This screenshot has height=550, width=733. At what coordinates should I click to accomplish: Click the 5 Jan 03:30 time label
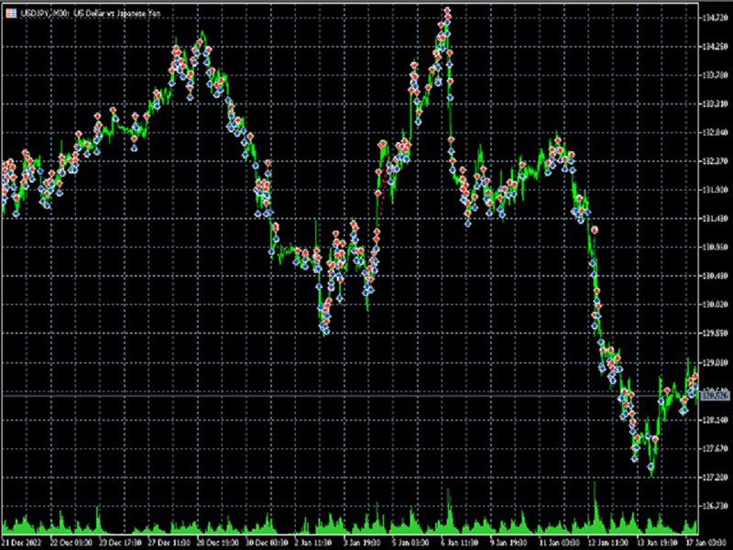point(410,543)
